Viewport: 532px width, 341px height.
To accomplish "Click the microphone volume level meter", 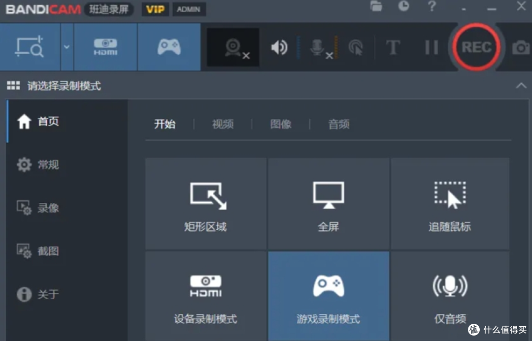I will click(x=336, y=47).
